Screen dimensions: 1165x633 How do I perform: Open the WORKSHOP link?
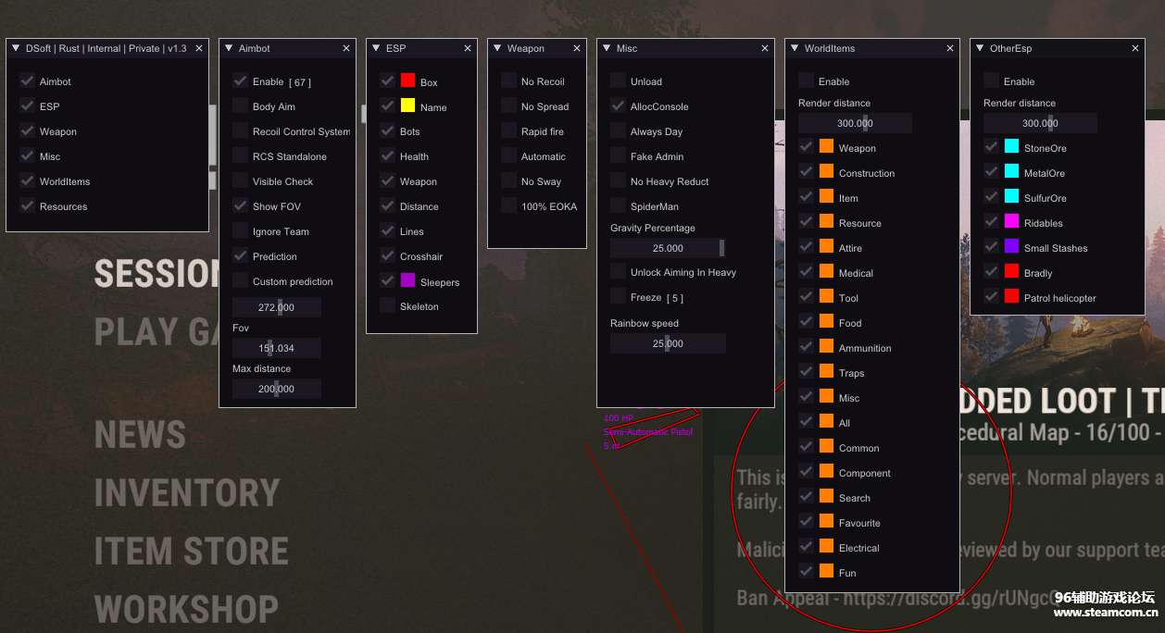pyautogui.click(x=186, y=609)
